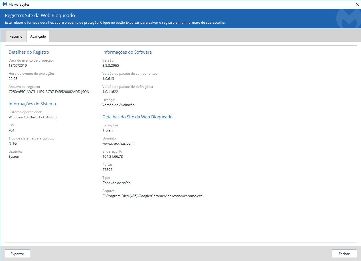This screenshot has width=361, height=261.
Task: Click the domain www.cracklists.com
Action: (118, 143)
